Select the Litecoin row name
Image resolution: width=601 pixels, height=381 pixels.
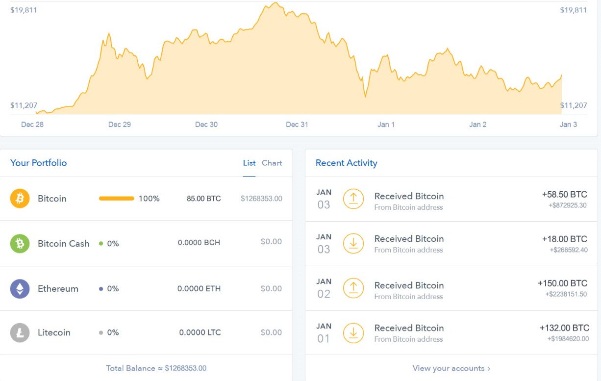coord(54,332)
